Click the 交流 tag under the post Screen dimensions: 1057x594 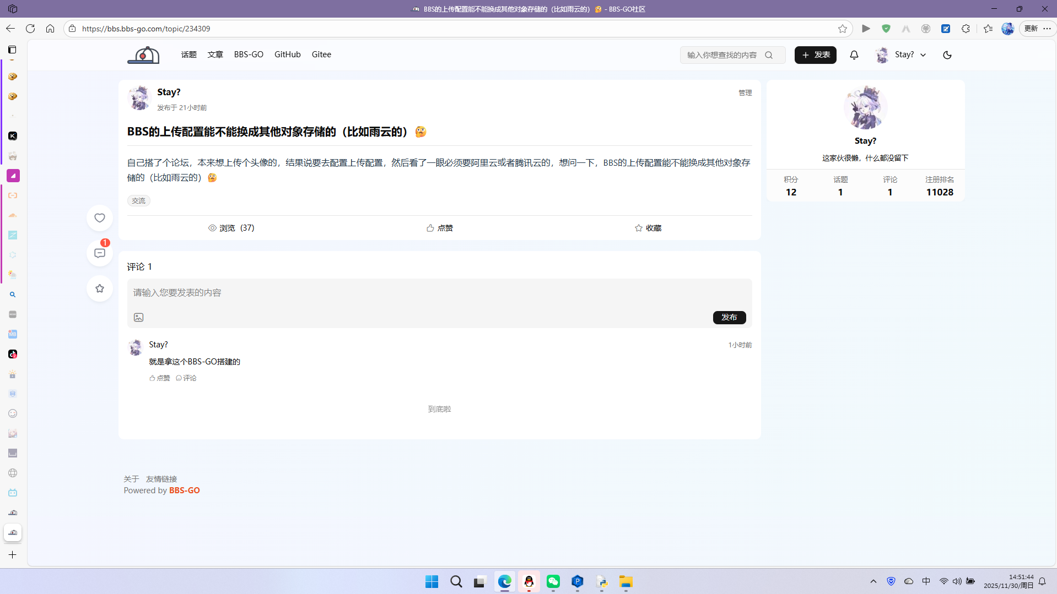tap(138, 201)
